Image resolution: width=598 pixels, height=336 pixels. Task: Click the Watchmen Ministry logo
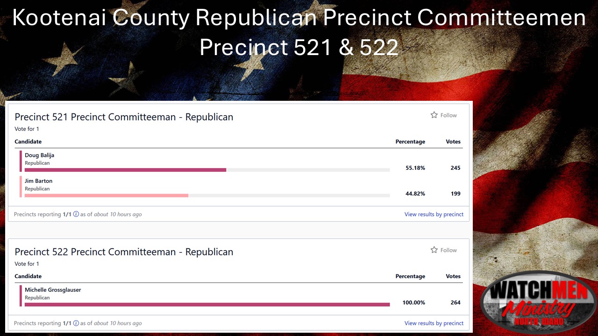(538, 302)
